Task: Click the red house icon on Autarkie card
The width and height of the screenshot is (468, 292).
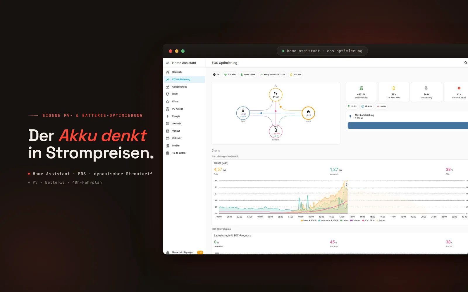Action: coord(459,88)
